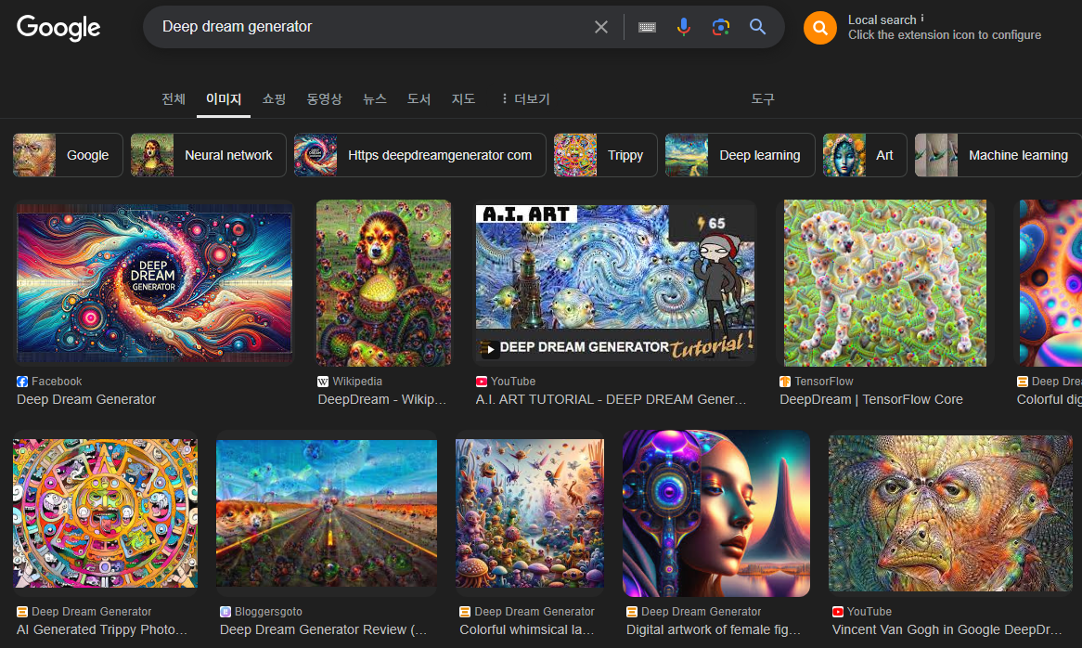Open the DeepDream - Wikip... title link
1082x648 pixels.
click(x=382, y=399)
